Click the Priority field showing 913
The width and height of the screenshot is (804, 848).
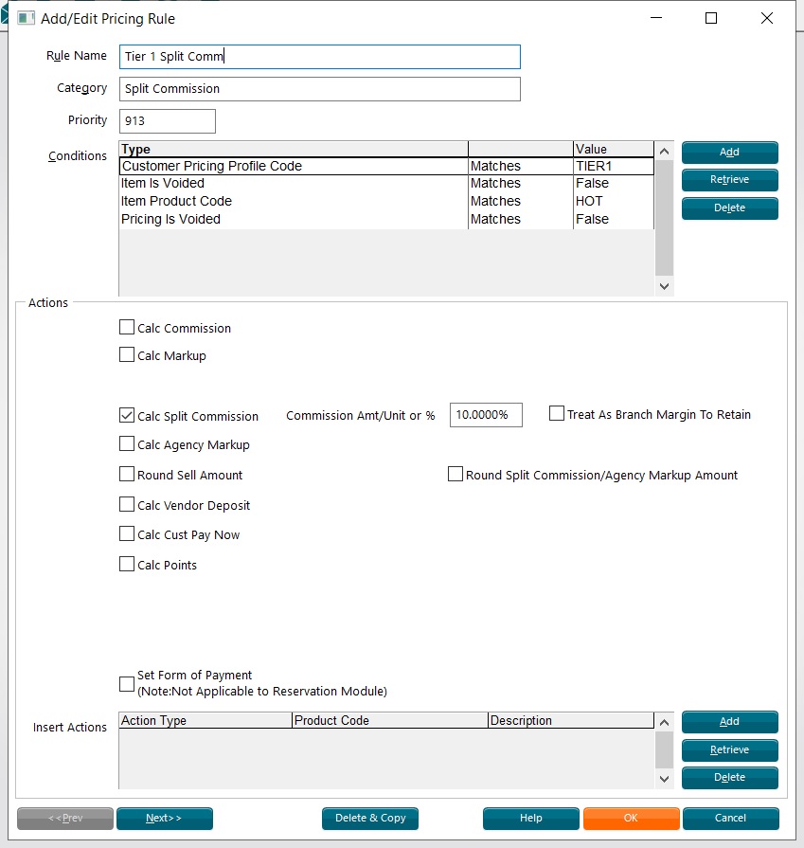(167, 121)
